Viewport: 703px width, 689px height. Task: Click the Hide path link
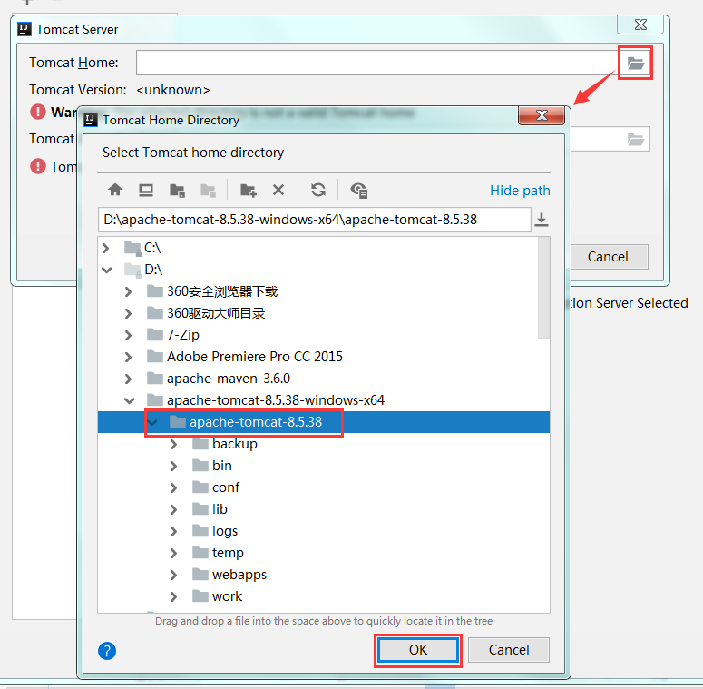(520, 191)
